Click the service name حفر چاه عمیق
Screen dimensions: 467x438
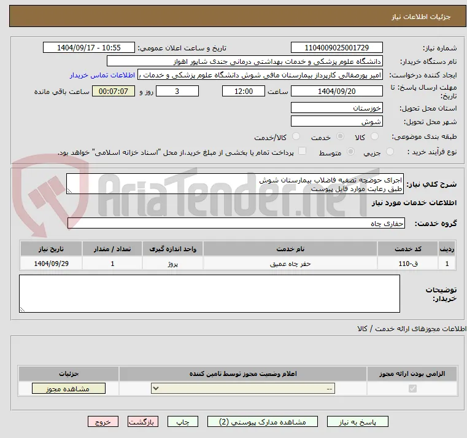(x=290, y=264)
